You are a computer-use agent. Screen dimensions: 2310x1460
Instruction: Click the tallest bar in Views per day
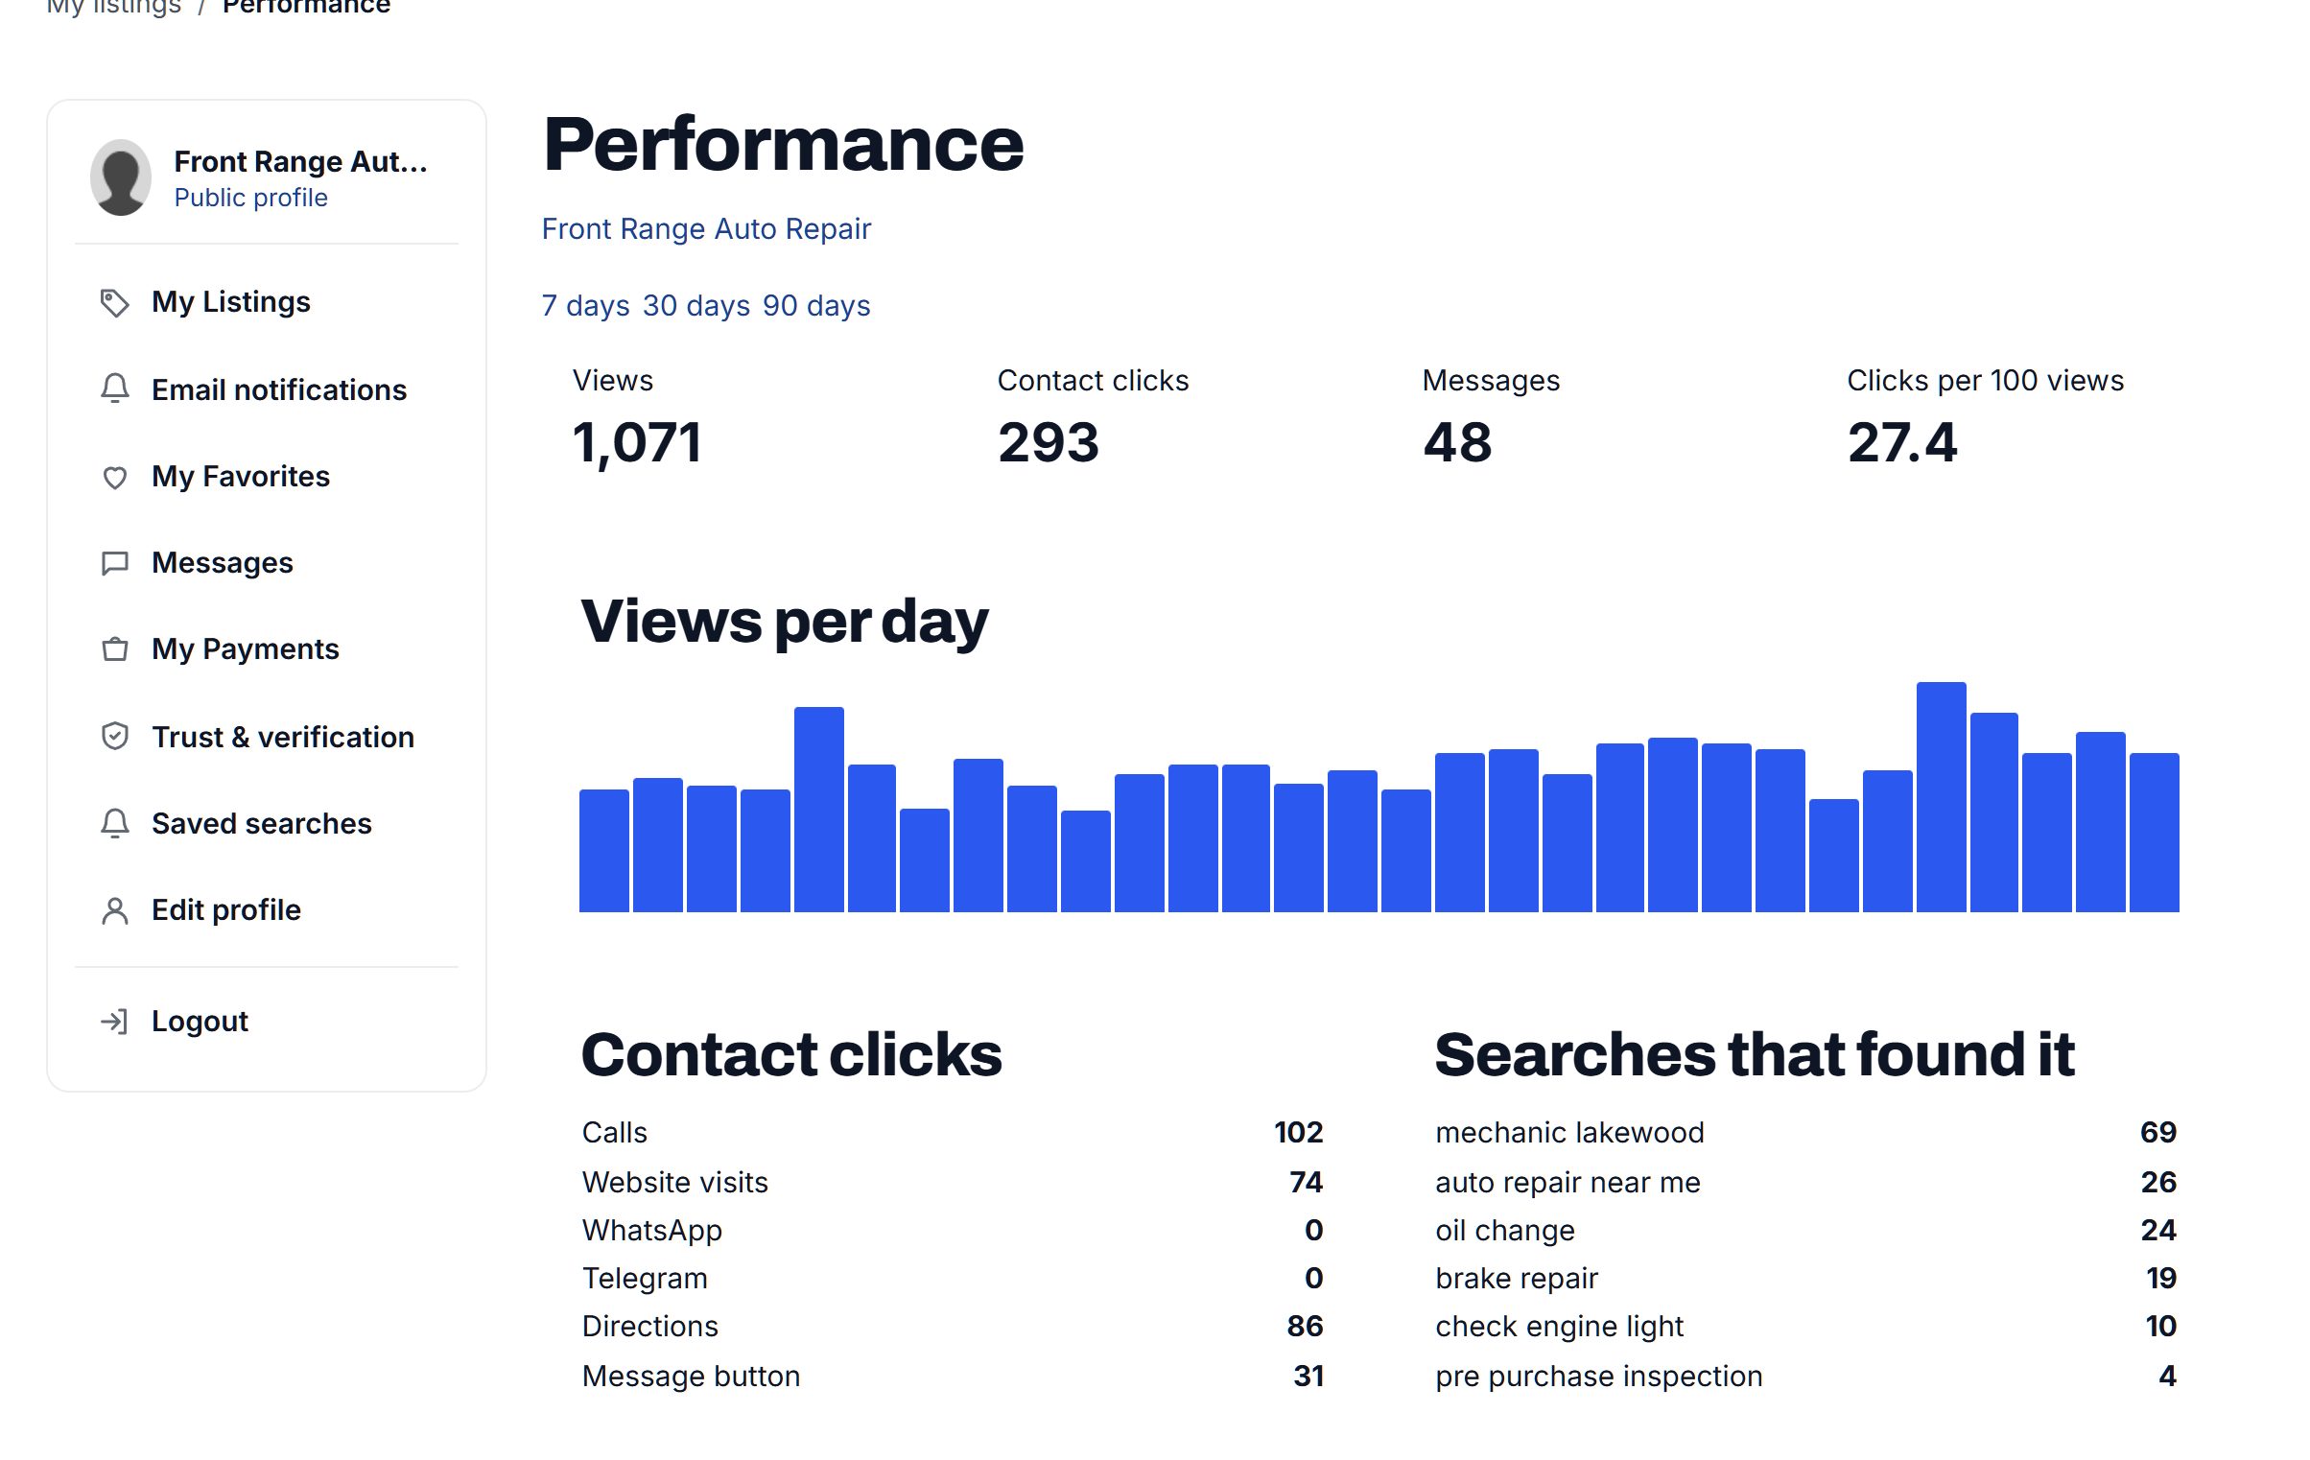[1942, 797]
